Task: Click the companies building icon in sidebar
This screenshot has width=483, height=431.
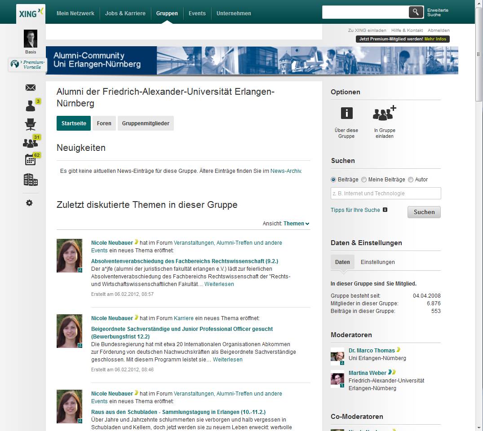Action: [31, 180]
